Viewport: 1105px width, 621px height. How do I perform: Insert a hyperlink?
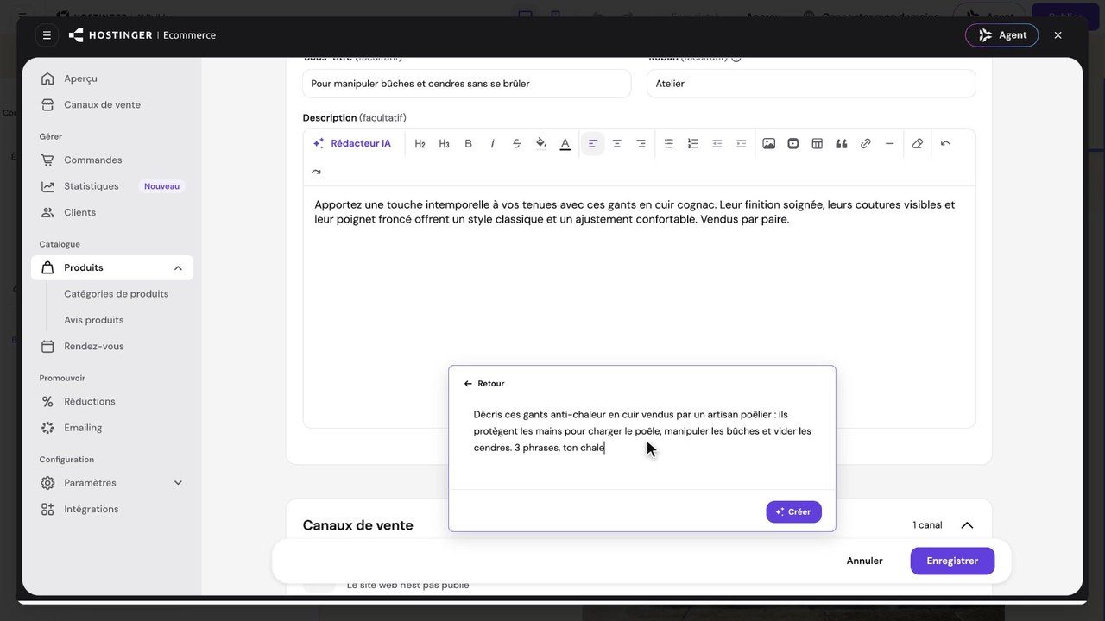point(866,144)
